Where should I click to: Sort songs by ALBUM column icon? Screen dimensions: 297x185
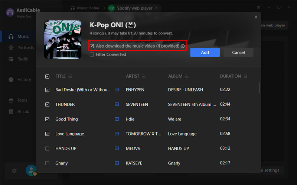point(187,76)
